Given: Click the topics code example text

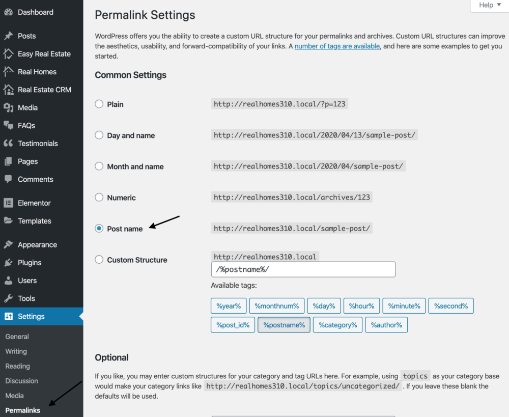Looking at the screenshot, I should (415, 376).
